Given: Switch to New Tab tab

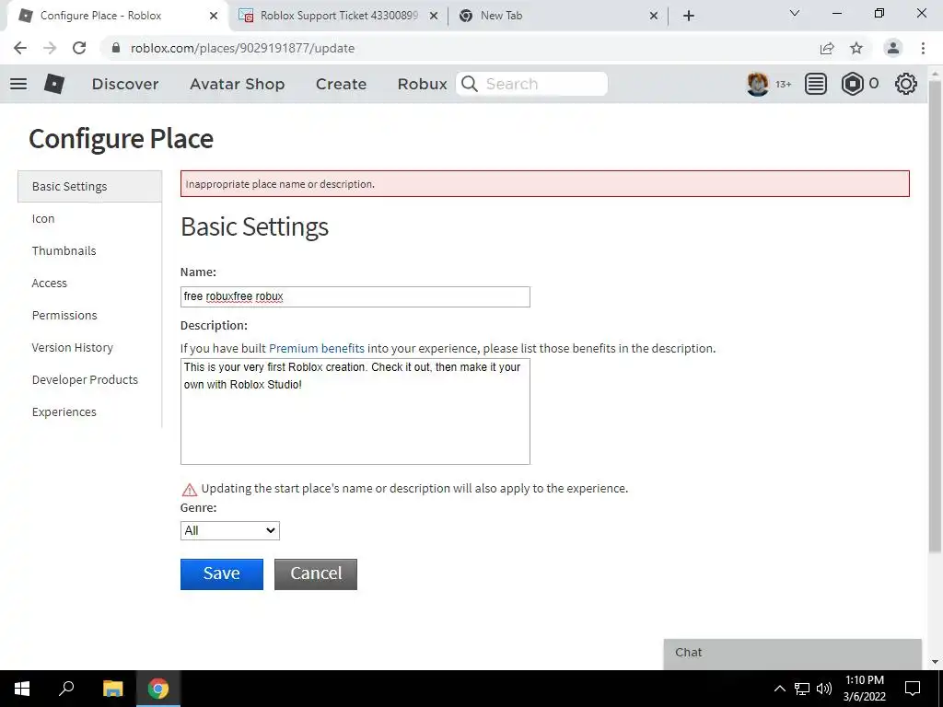Looking at the screenshot, I should (557, 16).
